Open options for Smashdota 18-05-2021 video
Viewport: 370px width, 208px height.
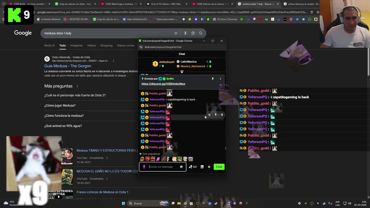point(107,179)
